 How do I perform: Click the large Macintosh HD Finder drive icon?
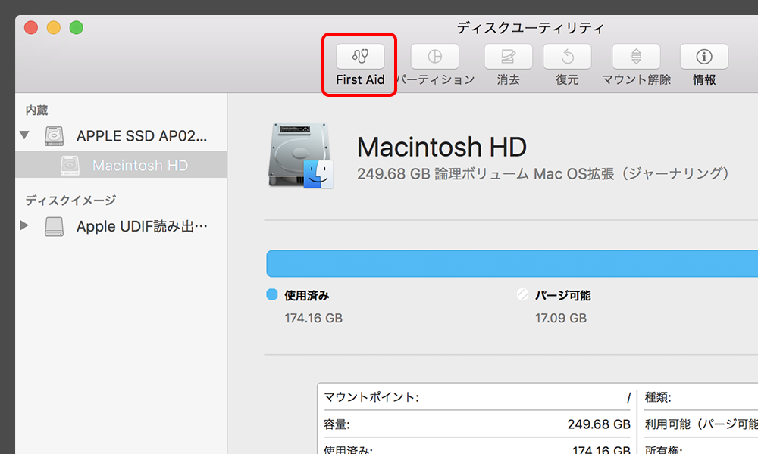[301, 155]
